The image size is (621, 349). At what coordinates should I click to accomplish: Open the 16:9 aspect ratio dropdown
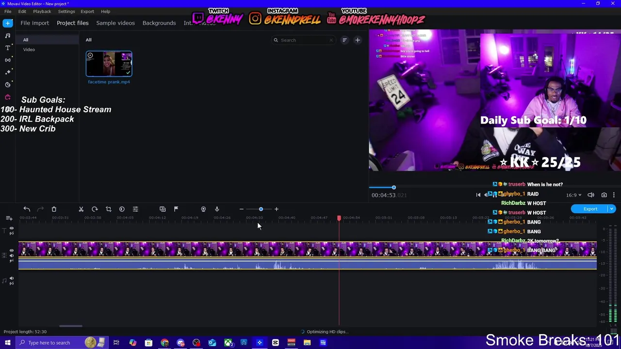573,195
